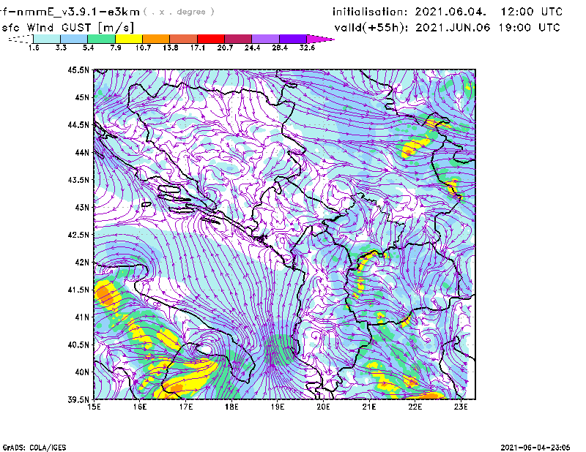Click the 'sfc Wind GUST [m/s]' title
The width and height of the screenshot is (586, 452).
tap(67, 28)
